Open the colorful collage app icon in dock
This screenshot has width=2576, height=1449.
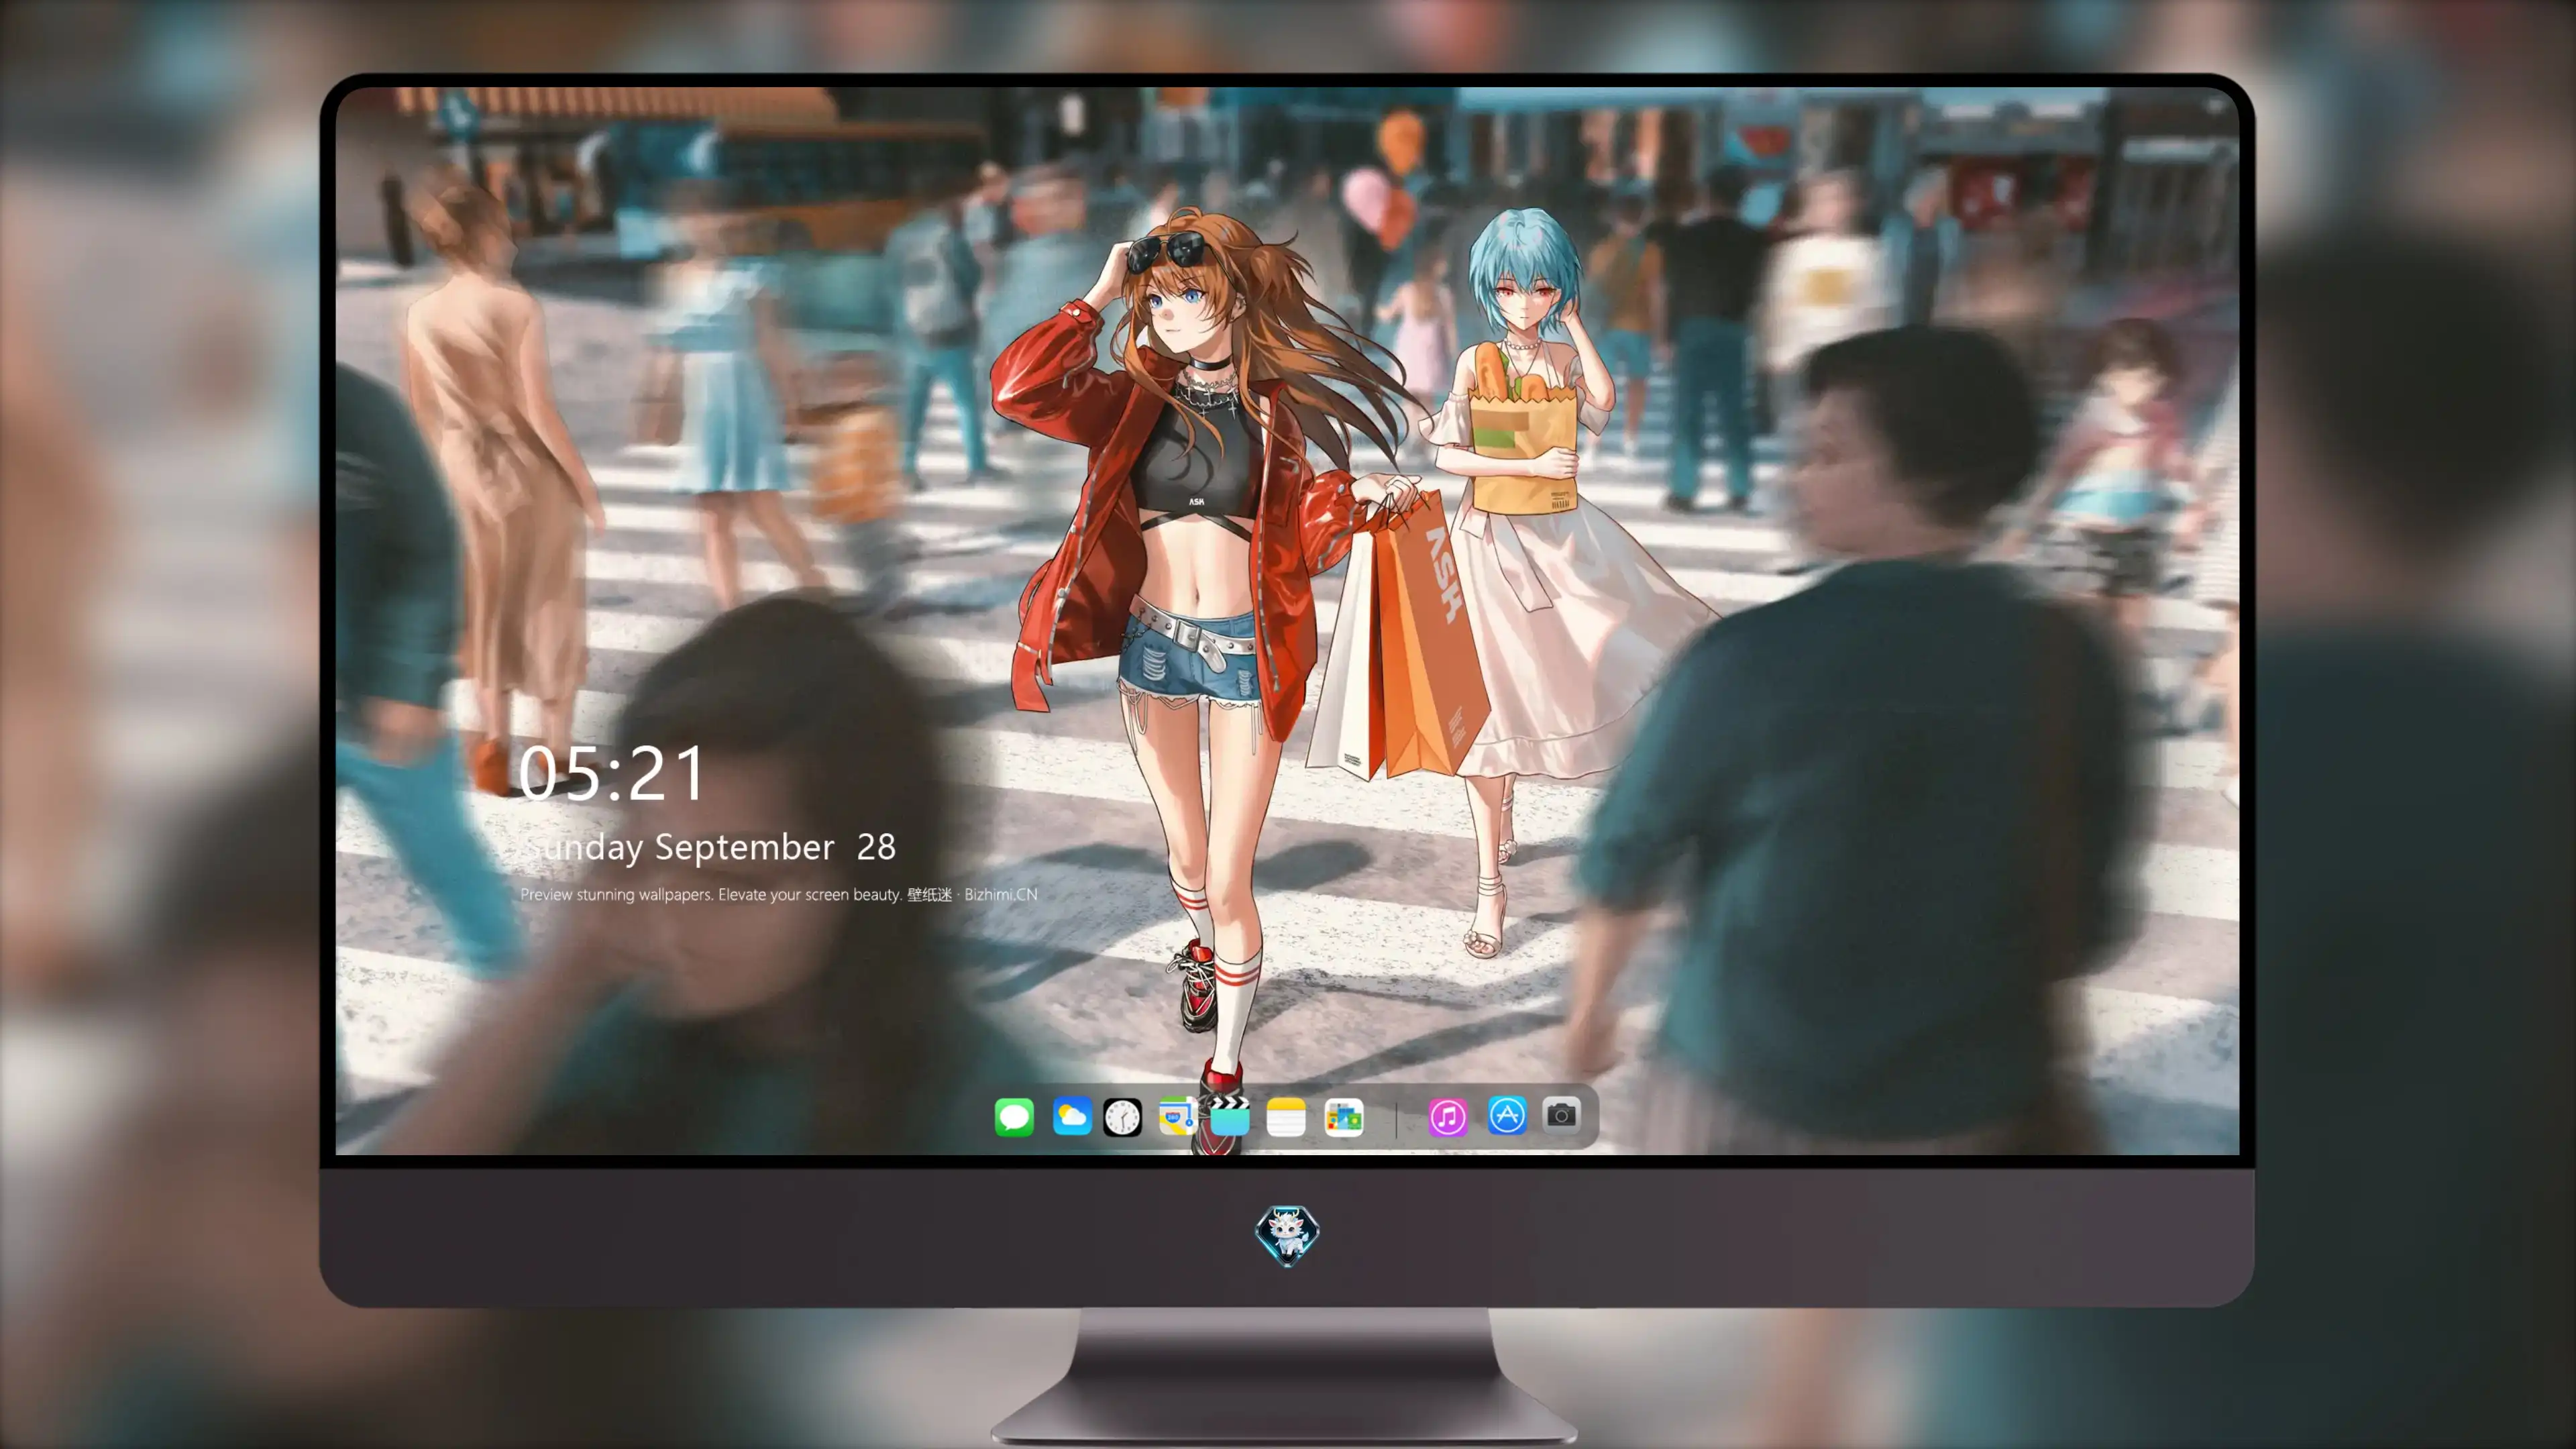pos(1343,1116)
